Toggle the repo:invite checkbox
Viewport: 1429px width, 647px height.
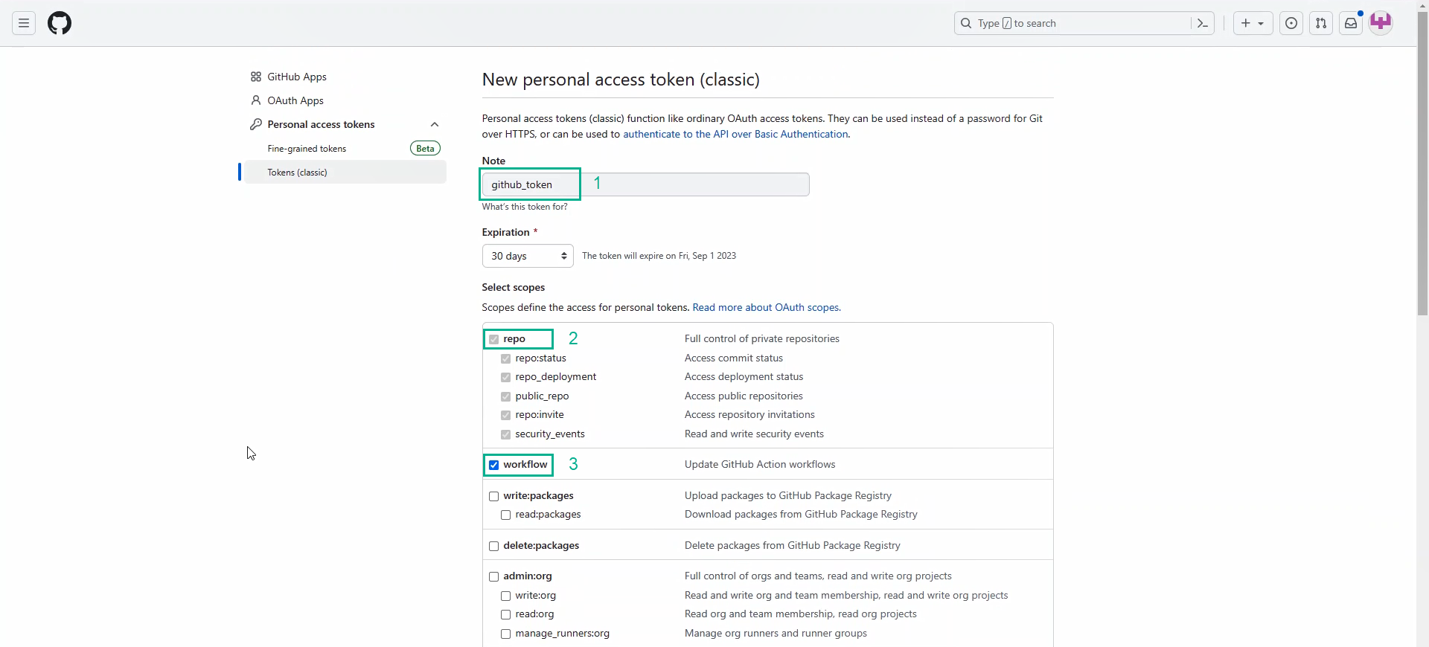pyautogui.click(x=505, y=415)
